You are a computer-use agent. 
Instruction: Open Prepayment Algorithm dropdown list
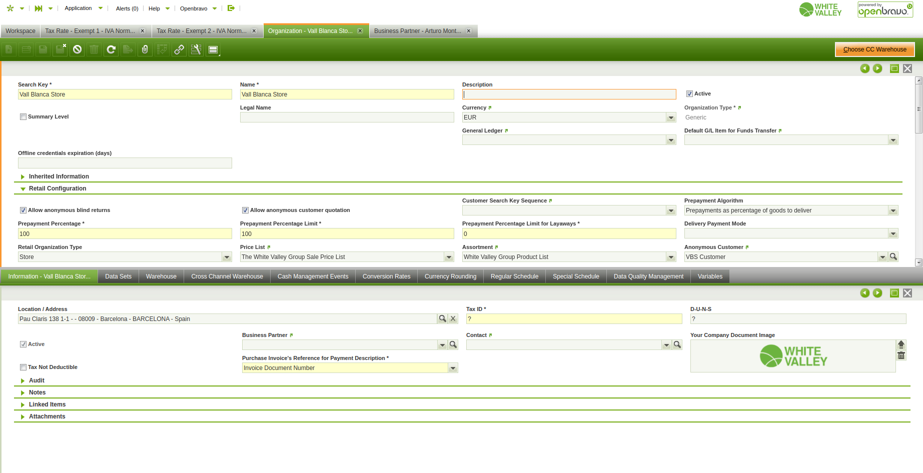pyautogui.click(x=893, y=211)
